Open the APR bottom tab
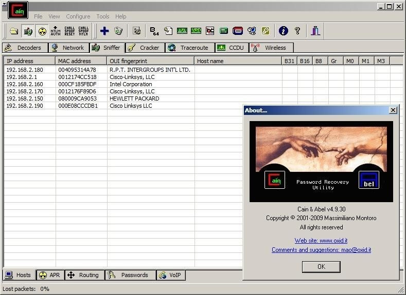The height and width of the screenshot is (295, 406). (x=50, y=275)
